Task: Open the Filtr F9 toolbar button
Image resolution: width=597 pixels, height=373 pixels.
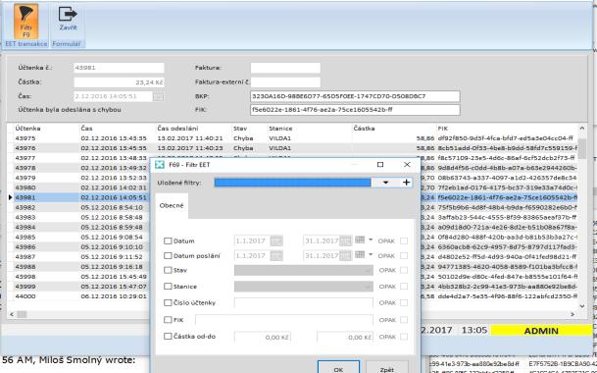Action: (25, 22)
